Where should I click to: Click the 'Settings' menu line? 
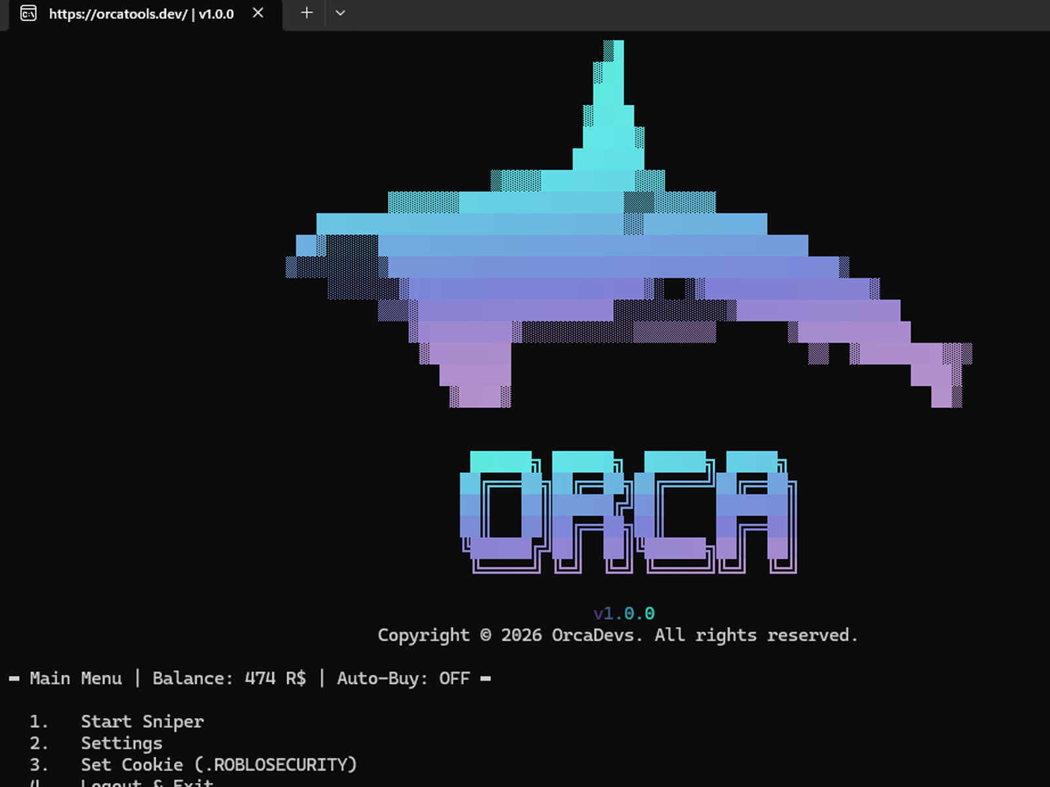click(x=121, y=743)
